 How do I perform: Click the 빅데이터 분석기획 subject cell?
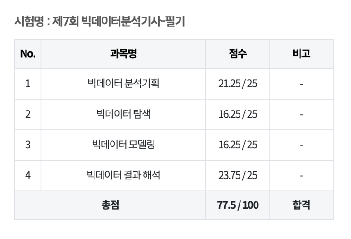click(123, 84)
